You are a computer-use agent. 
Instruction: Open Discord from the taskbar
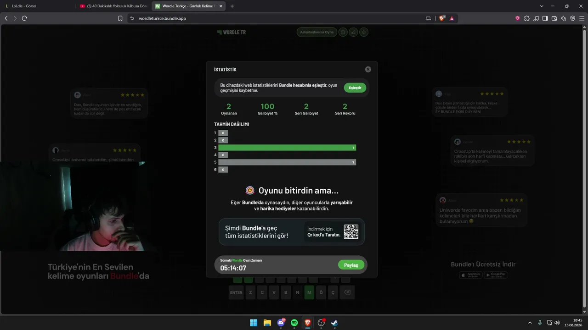coord(281,323)
